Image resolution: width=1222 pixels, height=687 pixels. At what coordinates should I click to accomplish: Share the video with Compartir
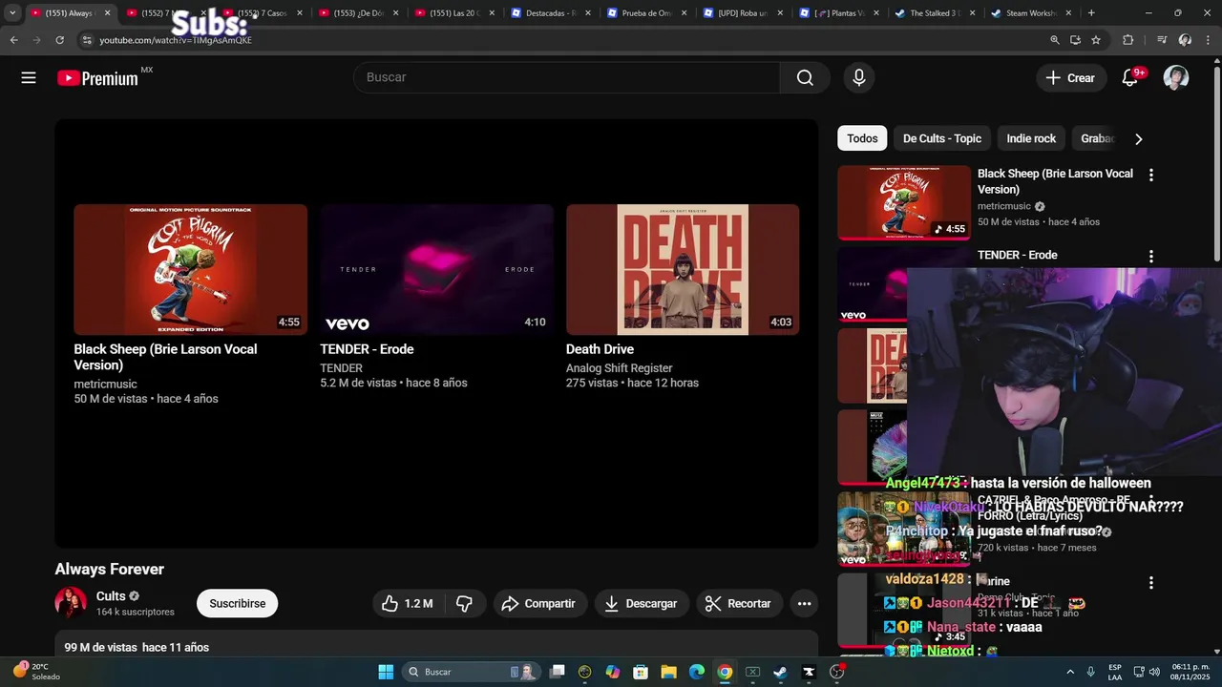(539, 603)
